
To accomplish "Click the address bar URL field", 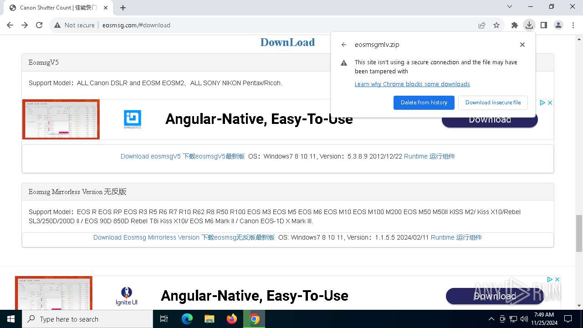I will click(x=287, y=25).
